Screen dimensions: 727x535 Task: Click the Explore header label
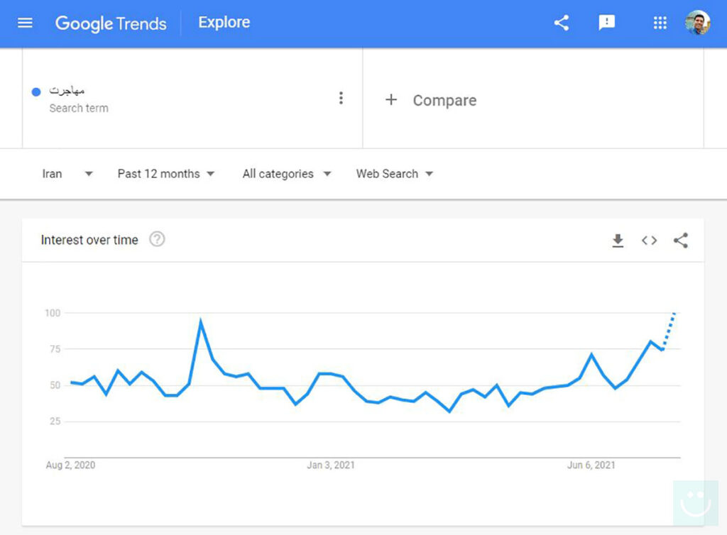pos(224,23)
